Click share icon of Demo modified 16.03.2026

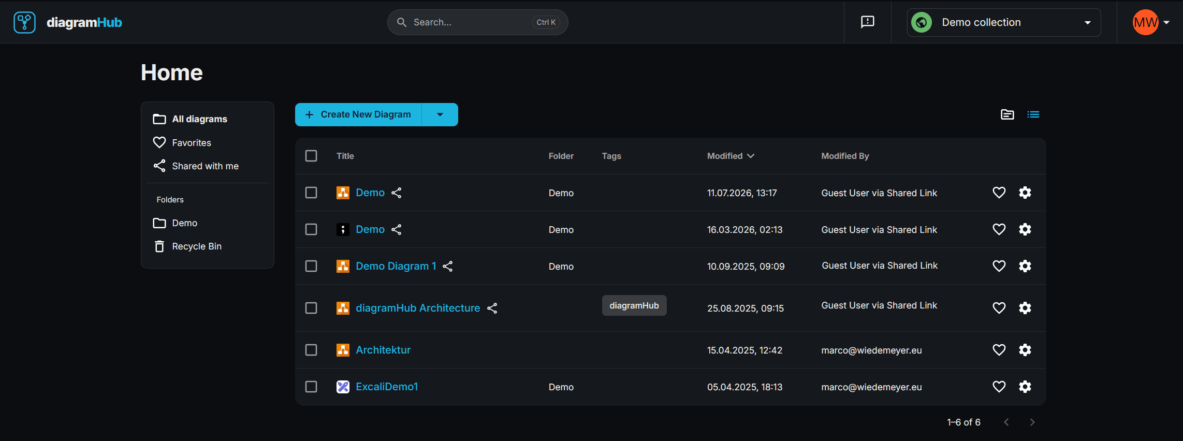click(x=397, y=229)
